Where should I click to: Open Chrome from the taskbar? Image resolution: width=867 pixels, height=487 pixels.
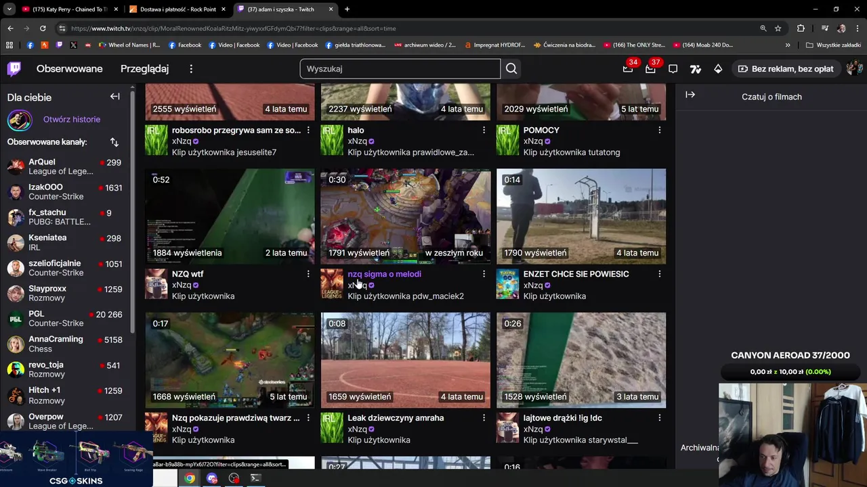click(x=190, y=478)
